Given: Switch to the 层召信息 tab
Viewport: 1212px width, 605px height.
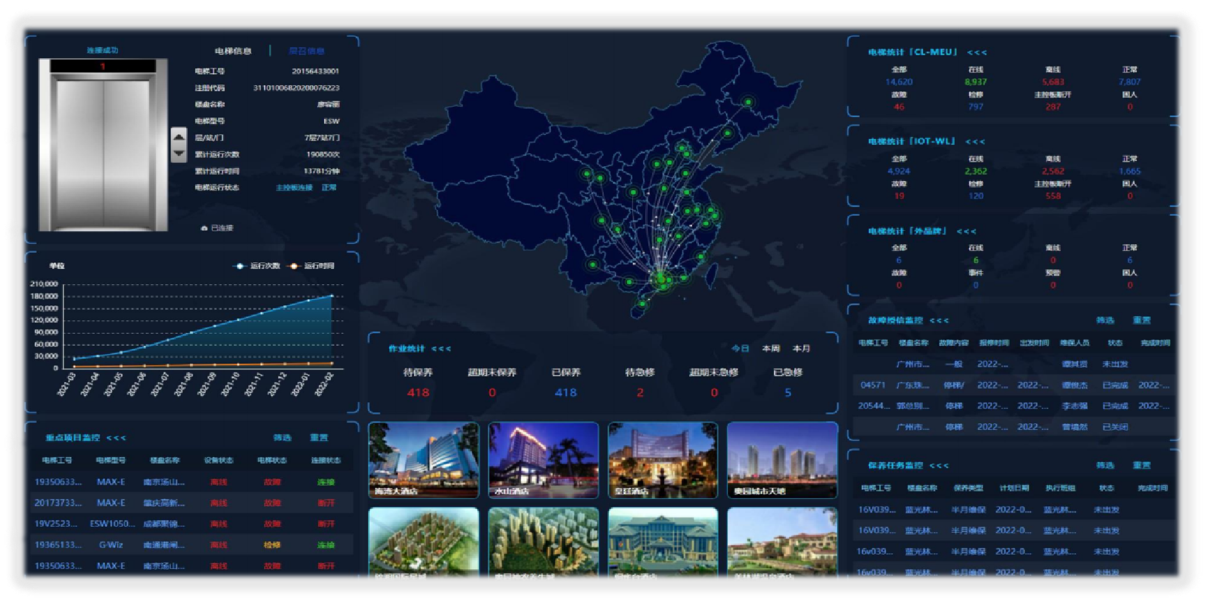Looking at the screenshot, I should click(x=306, y=51).
